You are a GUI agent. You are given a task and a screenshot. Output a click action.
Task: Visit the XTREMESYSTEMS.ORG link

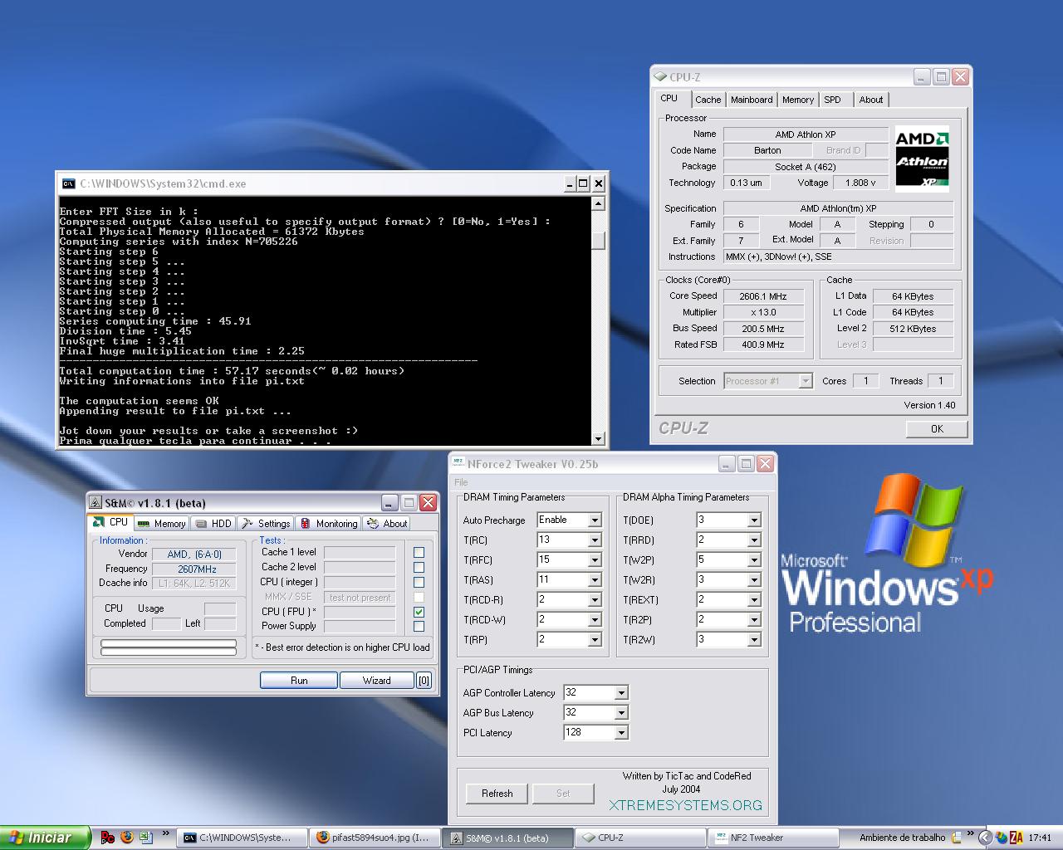(685, 805)
